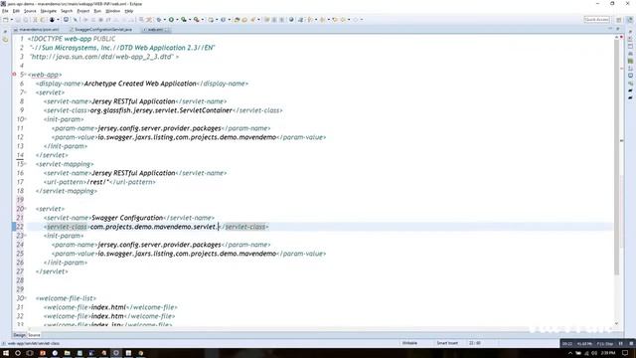Close the web.xml editor tab
Image resolution: width=636 pixels, height=358 pixels.
click(167, 30)
